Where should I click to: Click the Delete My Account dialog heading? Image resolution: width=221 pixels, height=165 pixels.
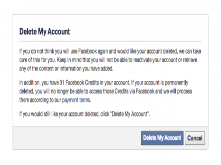coord(45,32)
